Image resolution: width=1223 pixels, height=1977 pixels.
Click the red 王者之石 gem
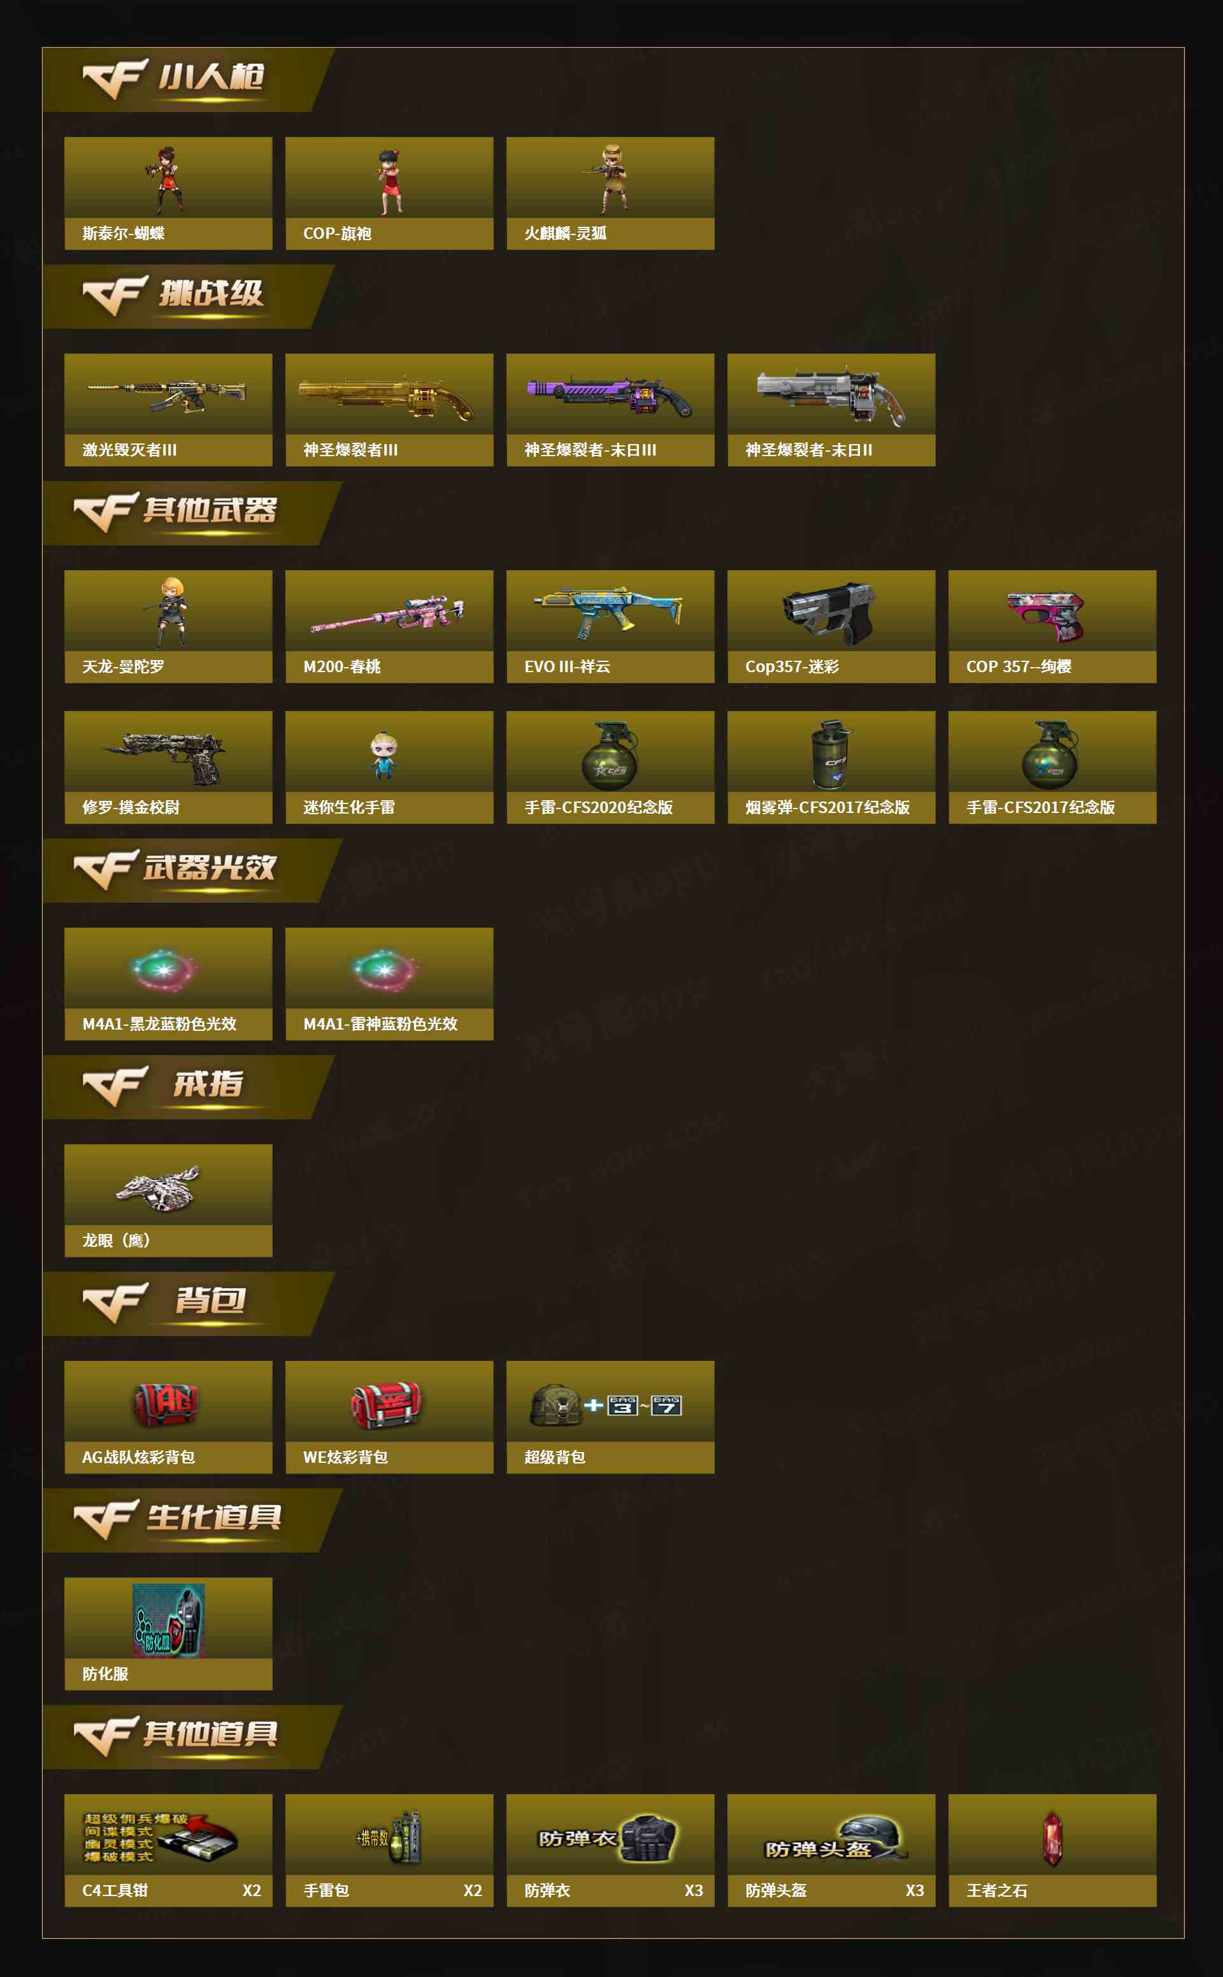pyautogui.click(x=1052, y=1851)
